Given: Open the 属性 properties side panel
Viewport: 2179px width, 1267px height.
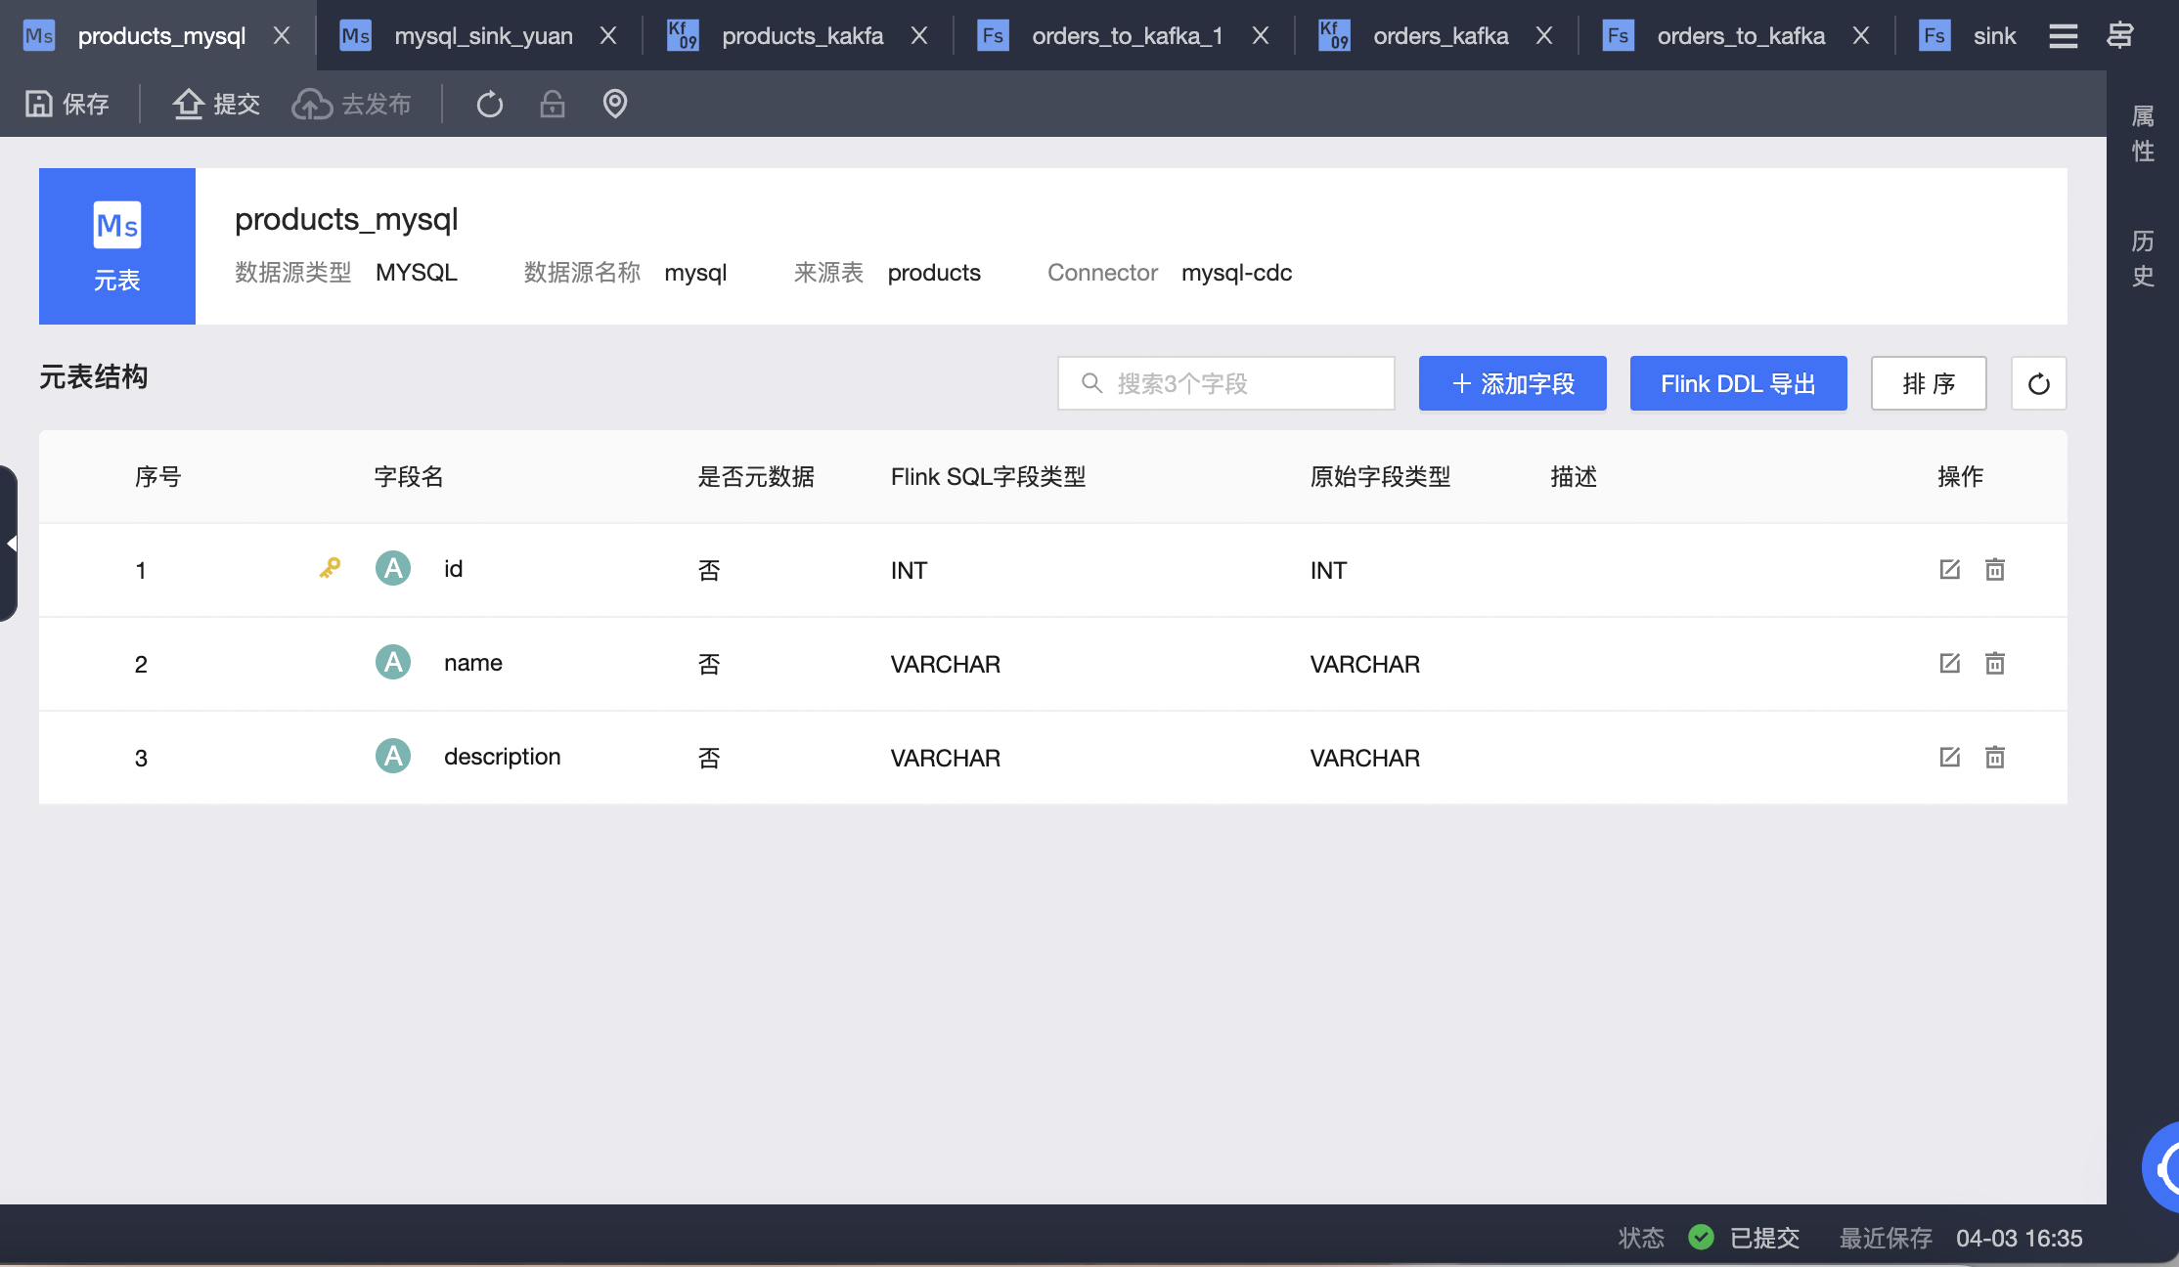Looking at the screenshot, I should point(2143,134).
